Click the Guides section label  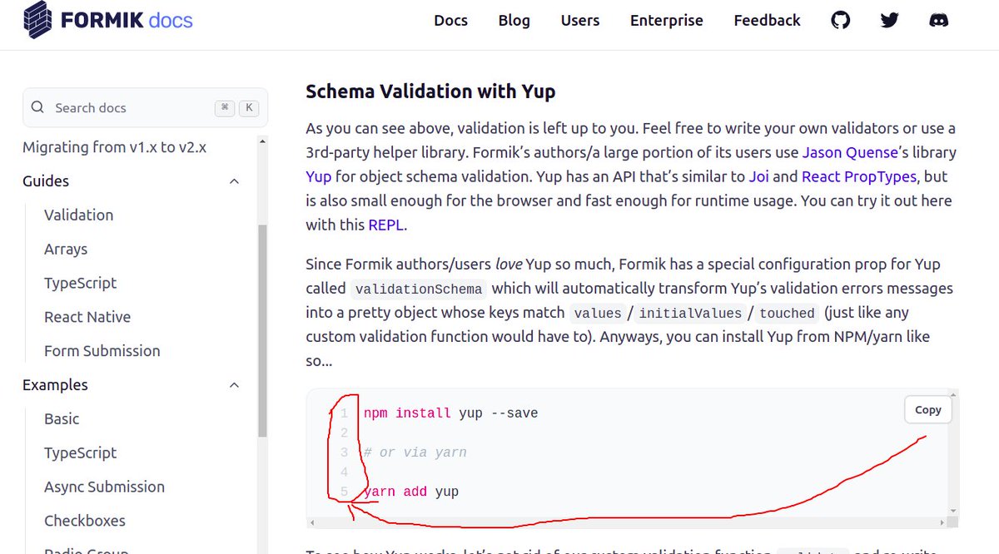pyautogui.click(x=46, y=181)
